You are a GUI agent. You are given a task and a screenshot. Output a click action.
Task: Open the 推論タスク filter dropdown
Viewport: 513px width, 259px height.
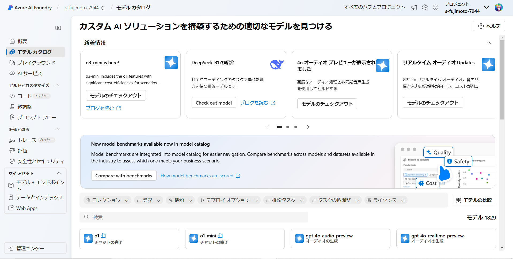(x=285, y=200)
